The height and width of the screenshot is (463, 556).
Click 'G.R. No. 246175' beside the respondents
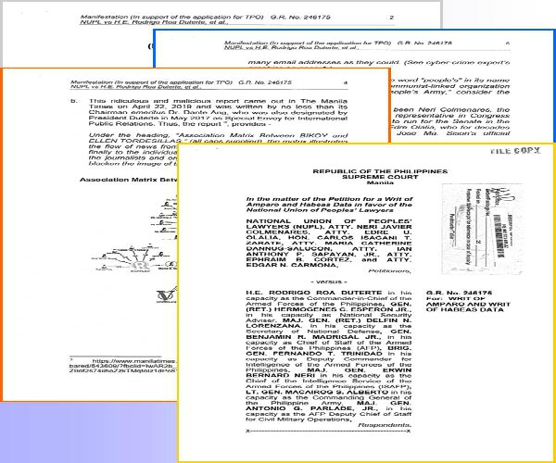point(459,293)
